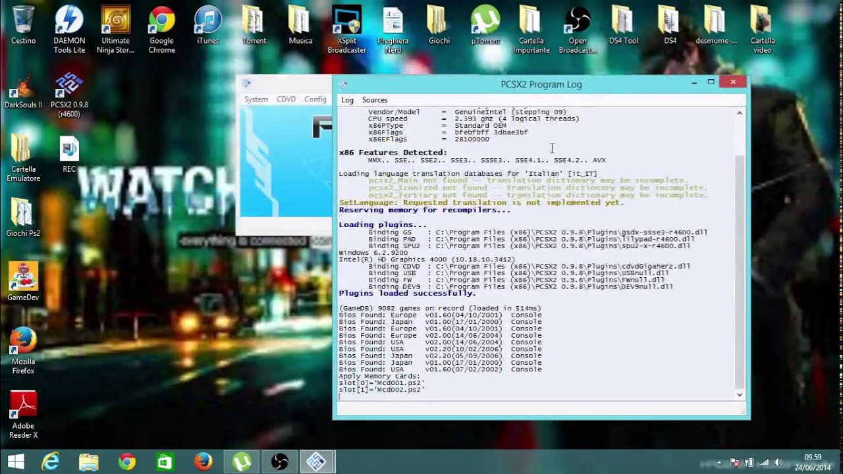The height and width of the screenshot is (474, 843).
Task: Open Firefox from the taskbar
Action: click(x=203, y=461)
